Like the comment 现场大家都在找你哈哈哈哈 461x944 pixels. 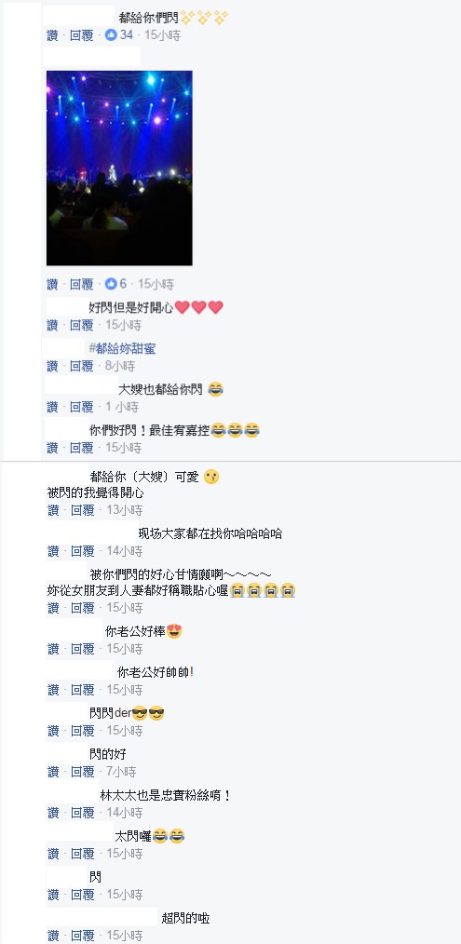[x=53, y=551]
